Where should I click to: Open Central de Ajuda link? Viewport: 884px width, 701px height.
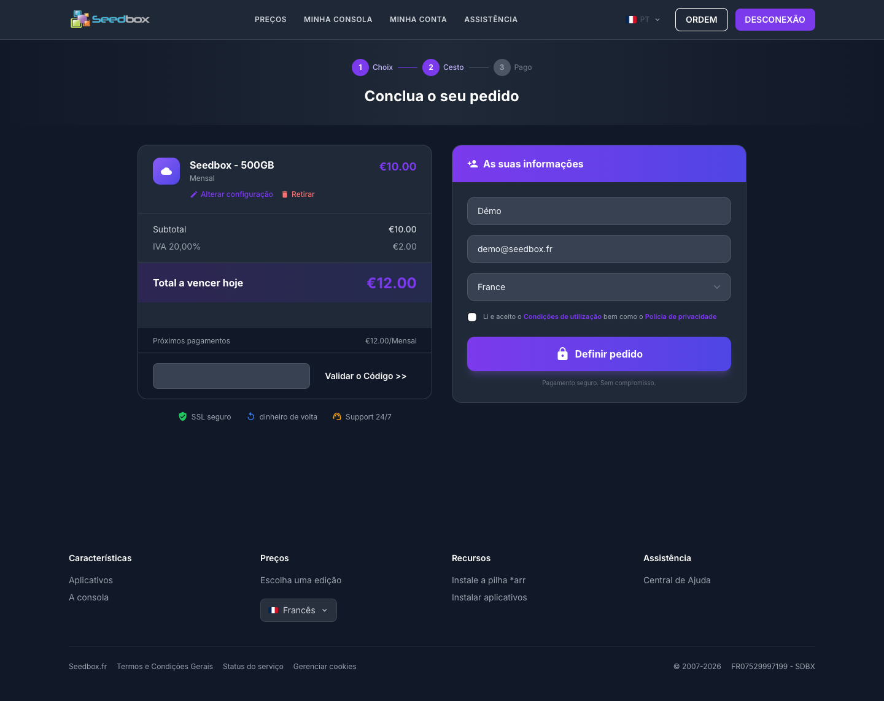[x=677, y=580]
